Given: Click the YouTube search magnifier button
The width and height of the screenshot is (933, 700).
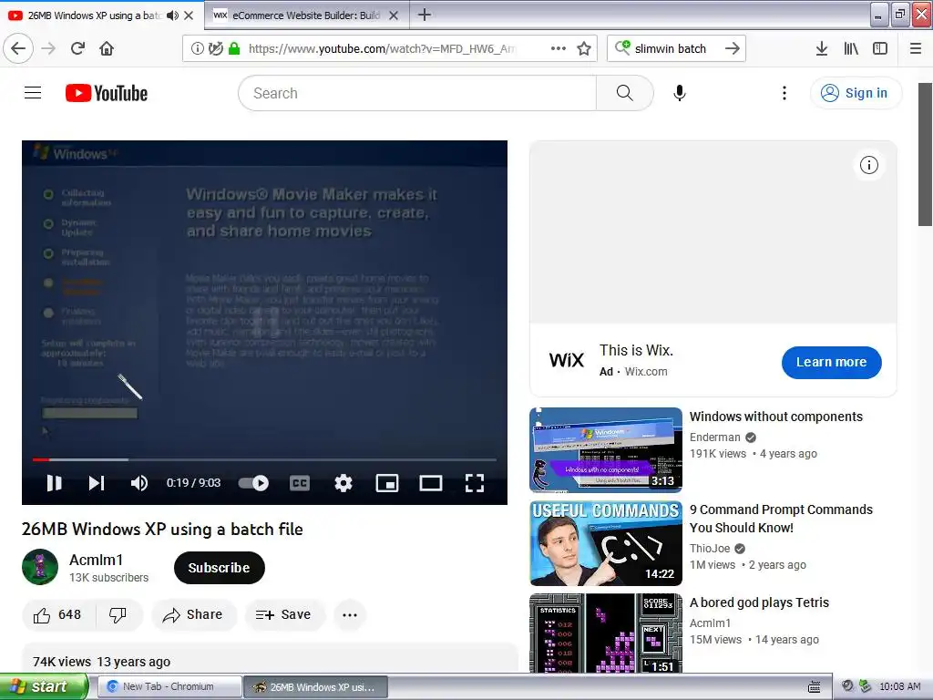Looking at the screenshot, I should [x=625, y=93].
